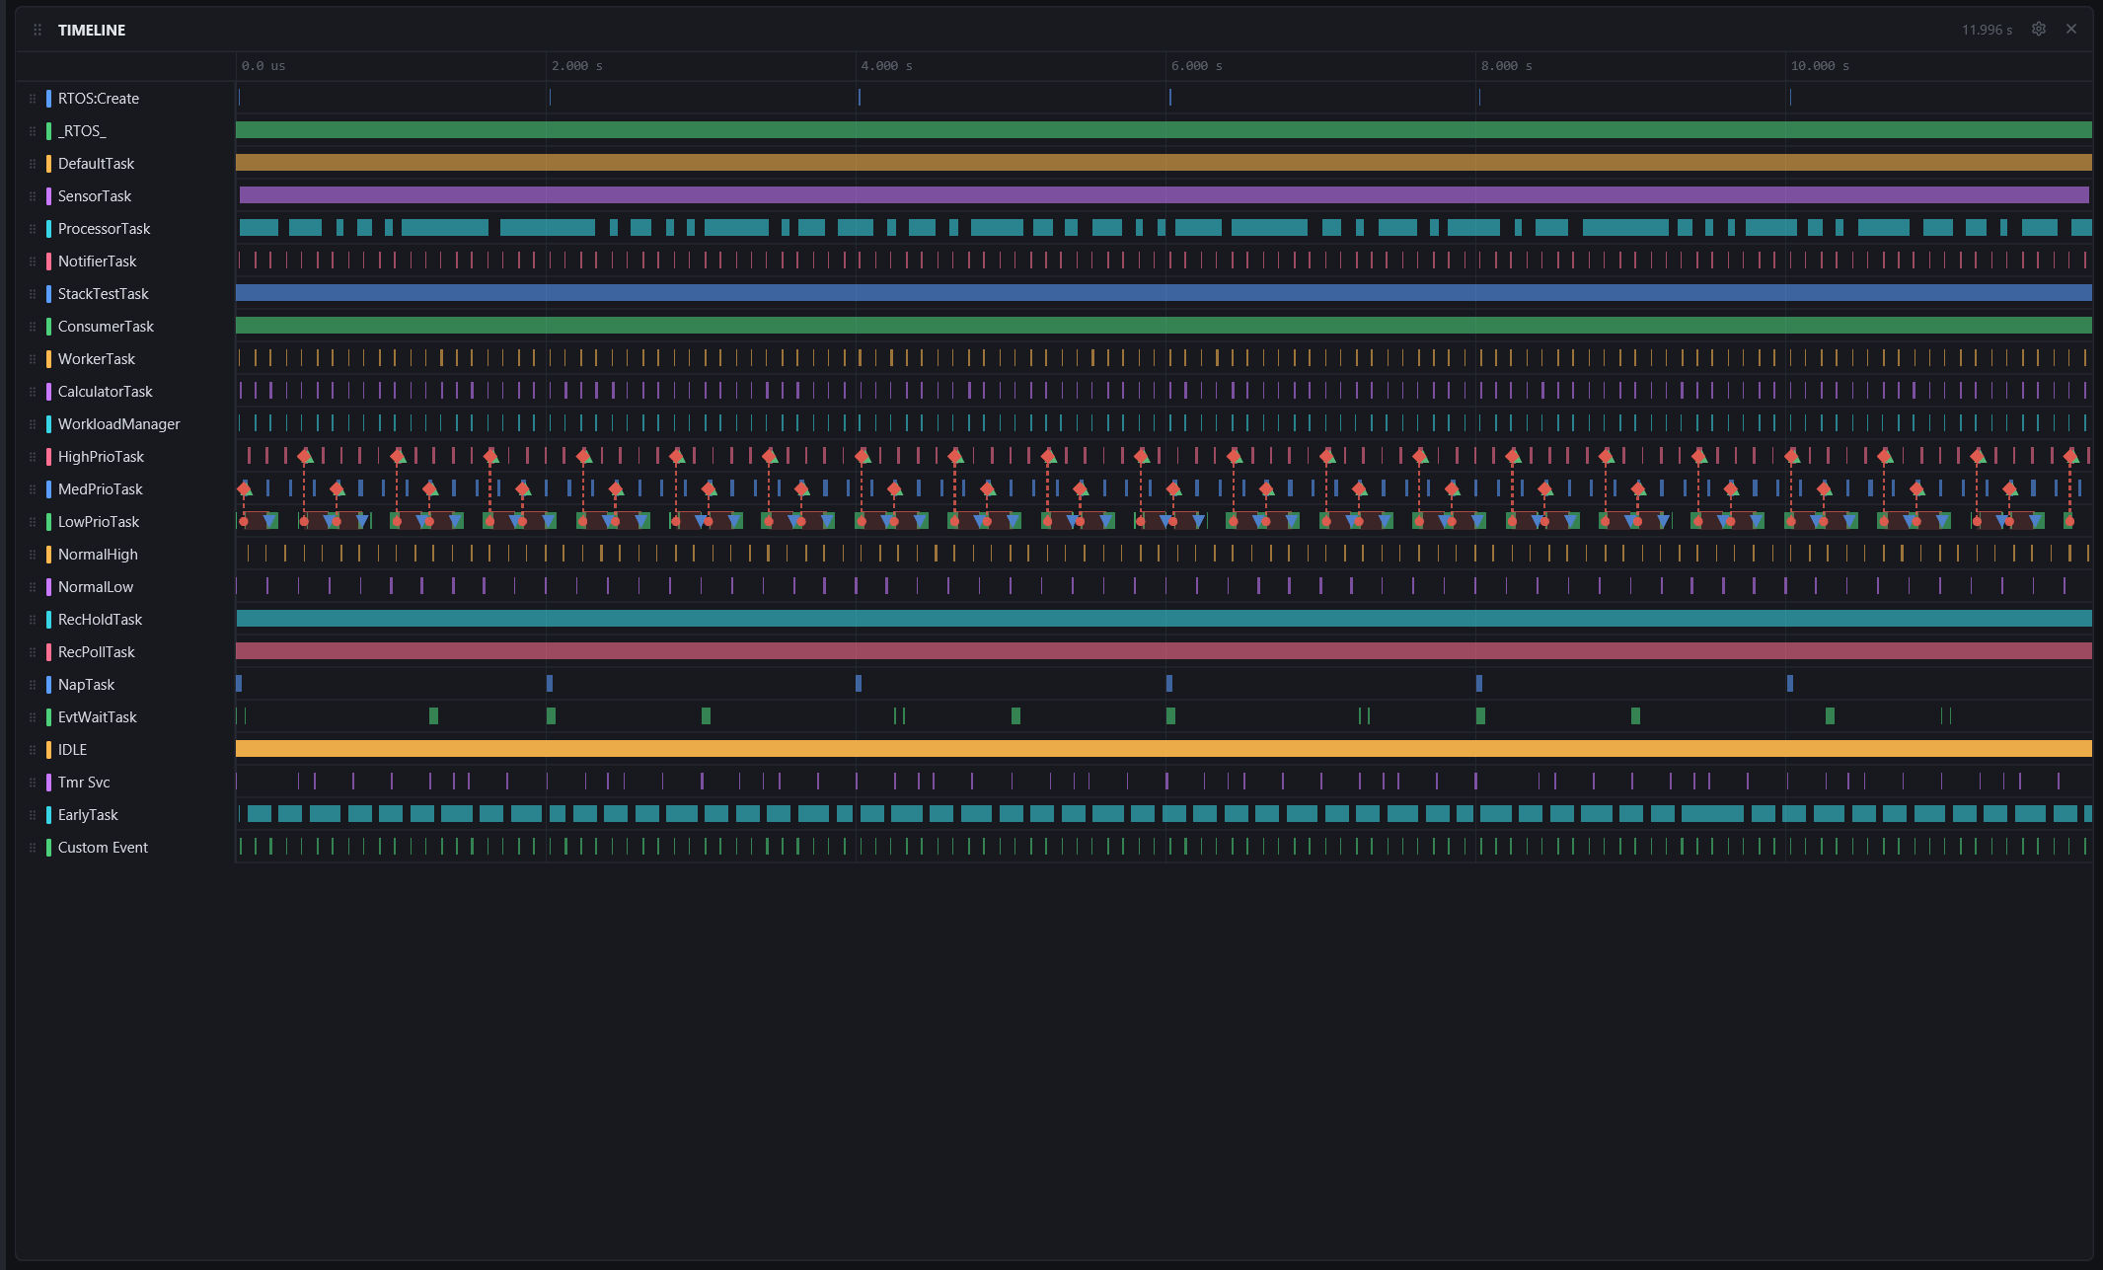Click the TIMELINE panel title
This screenshot has width=2103, height=1270.
[92, 30]
